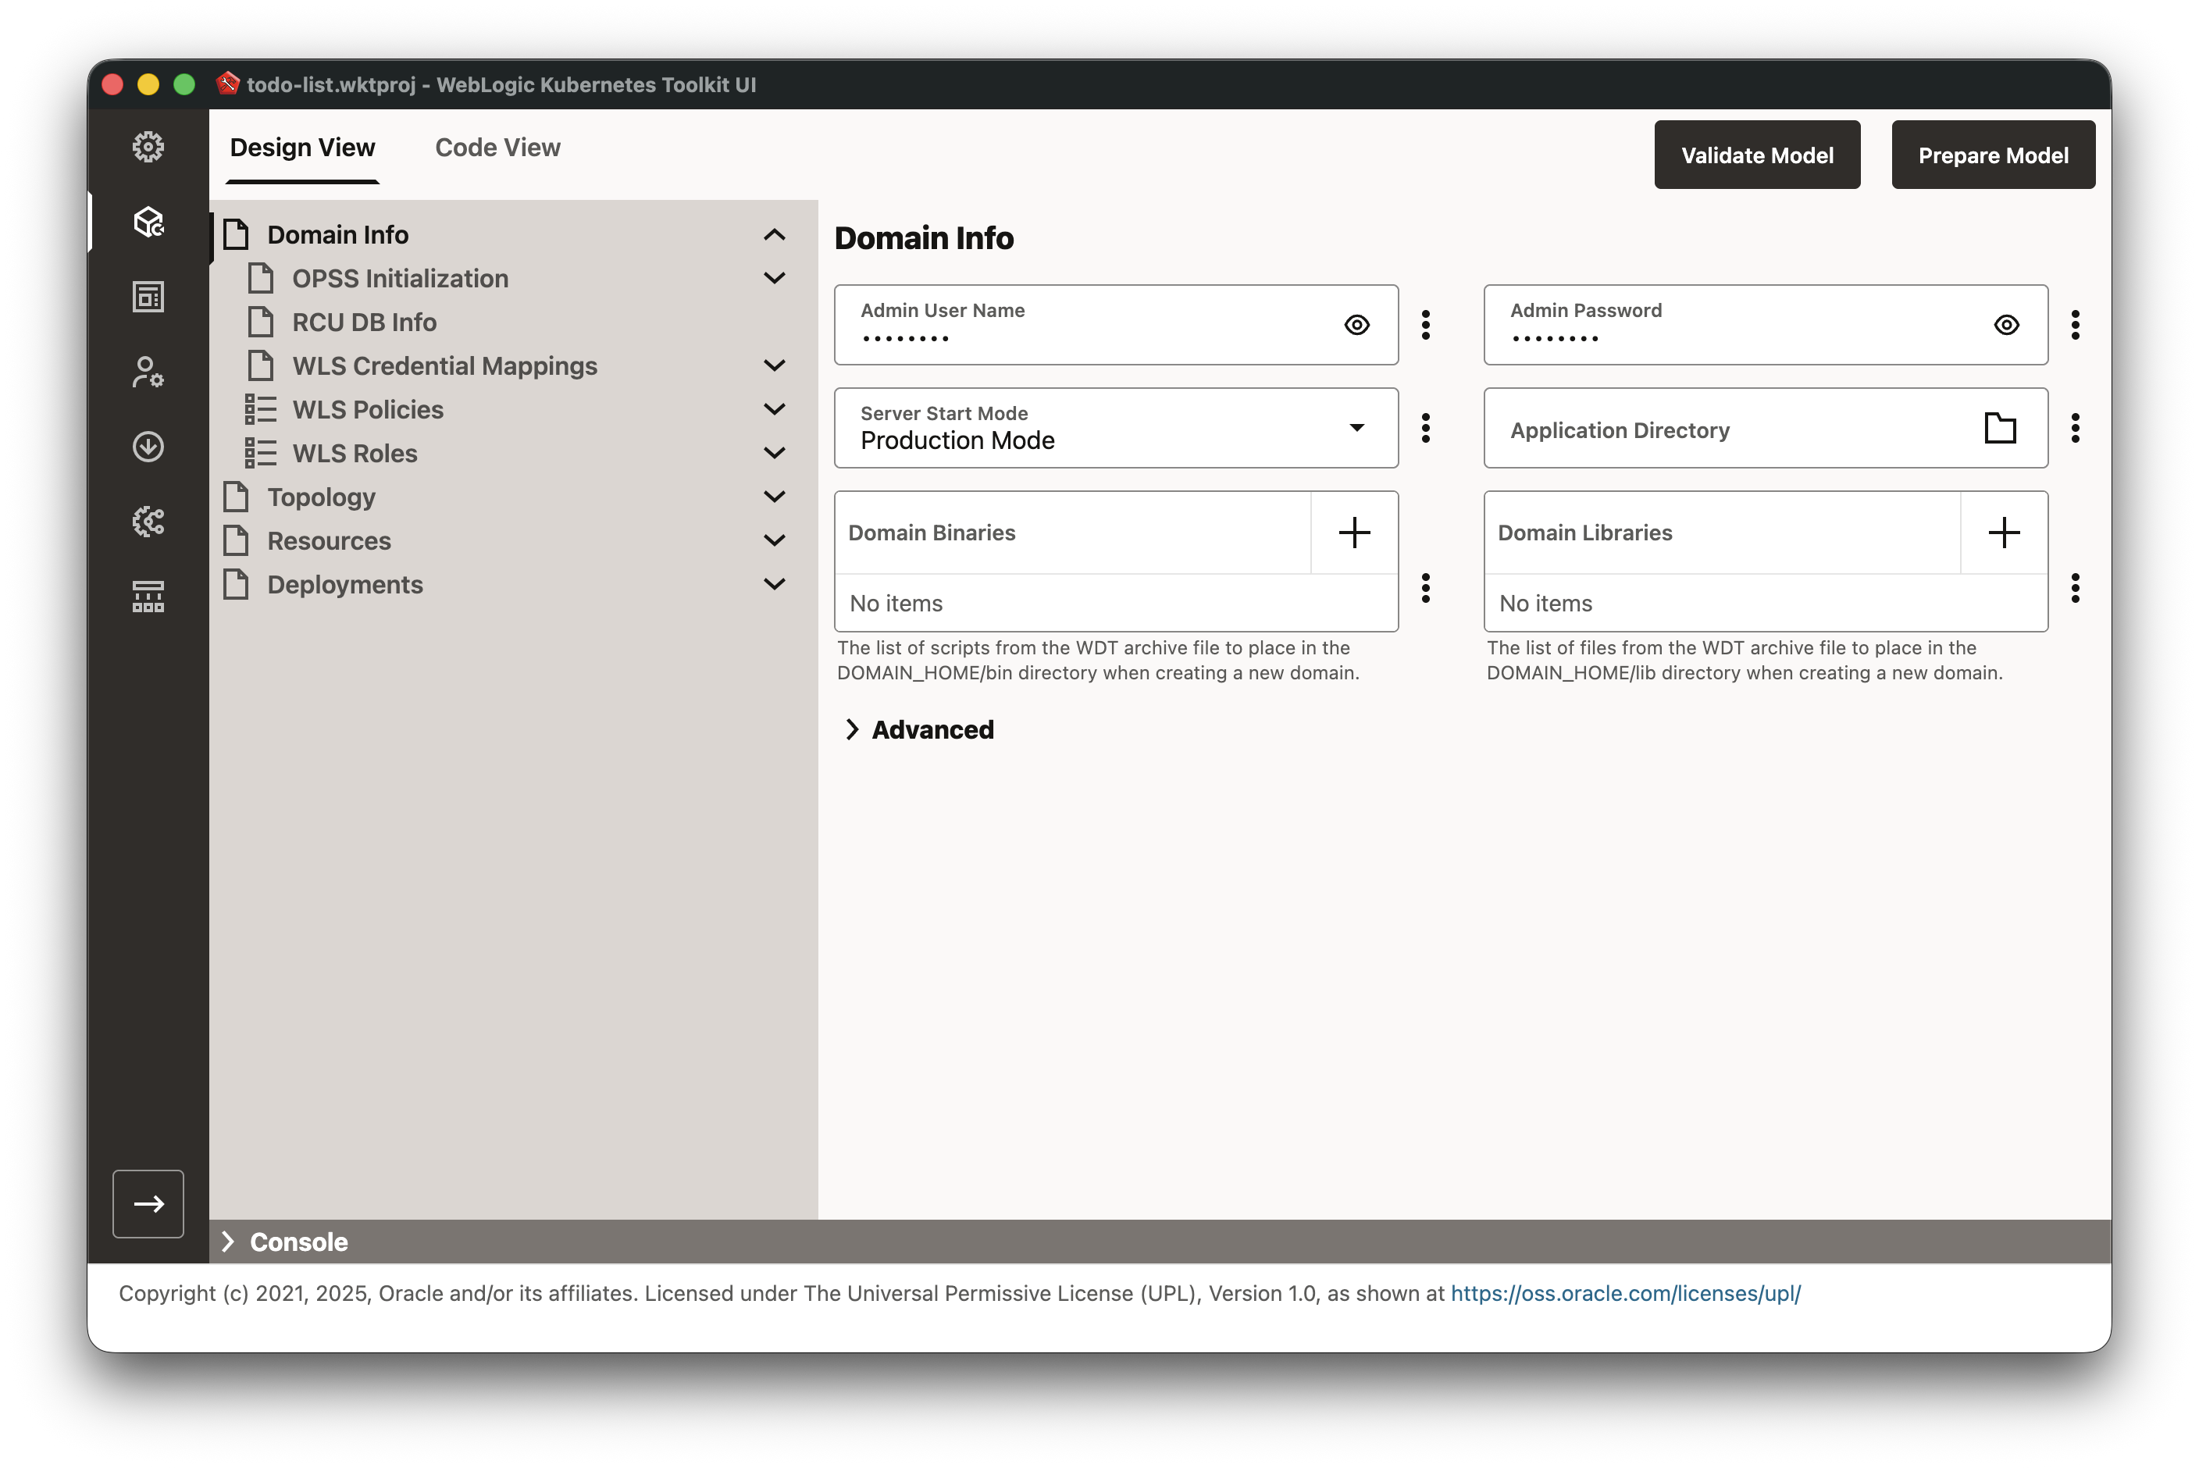Open the Ingress Controller section icon
This screenshot has height=1468, width=2199.
[147, 522]
